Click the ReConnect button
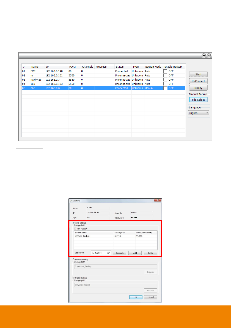This screenshot has height=328, width=231. coord(198,81)
